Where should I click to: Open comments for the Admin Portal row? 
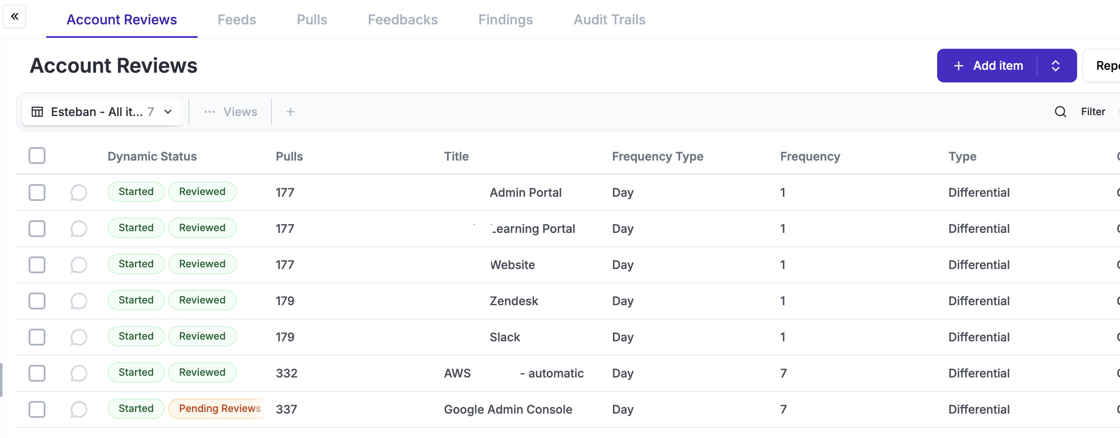[x=79, y=193]
